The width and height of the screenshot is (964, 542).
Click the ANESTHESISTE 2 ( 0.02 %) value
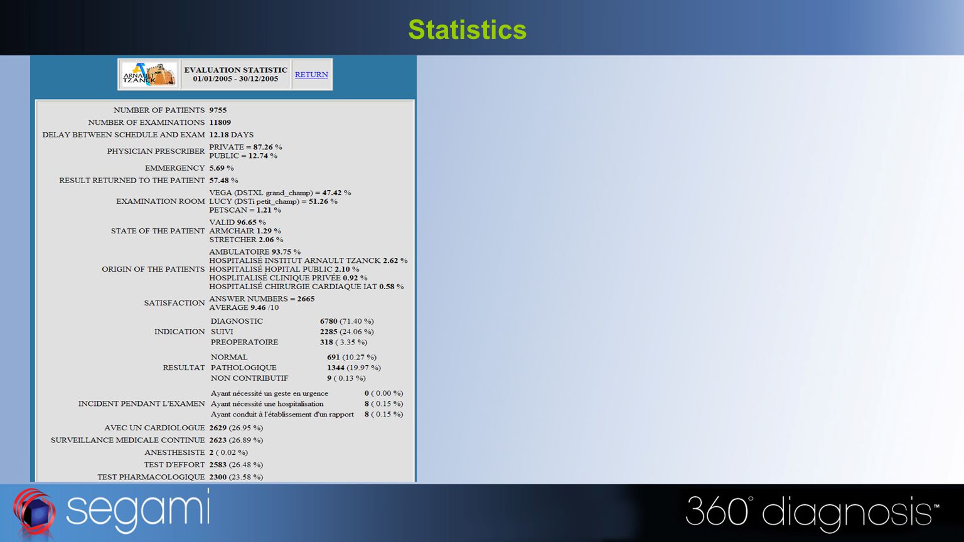pos(228,452)
